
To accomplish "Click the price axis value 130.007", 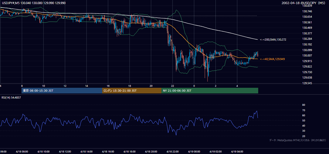I will (x=307, y=55).
